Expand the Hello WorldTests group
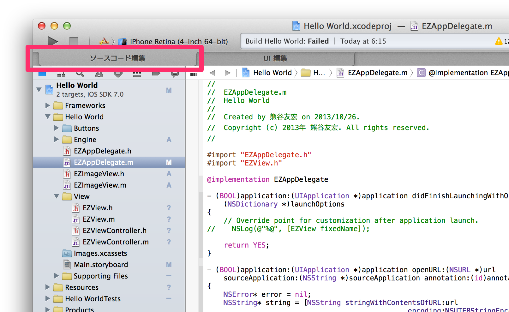This screenshot has height=312, width=509. [48, 298]
